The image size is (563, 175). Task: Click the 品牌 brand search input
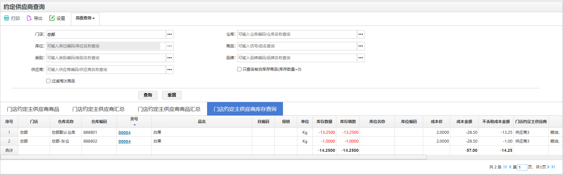[297, 58]
